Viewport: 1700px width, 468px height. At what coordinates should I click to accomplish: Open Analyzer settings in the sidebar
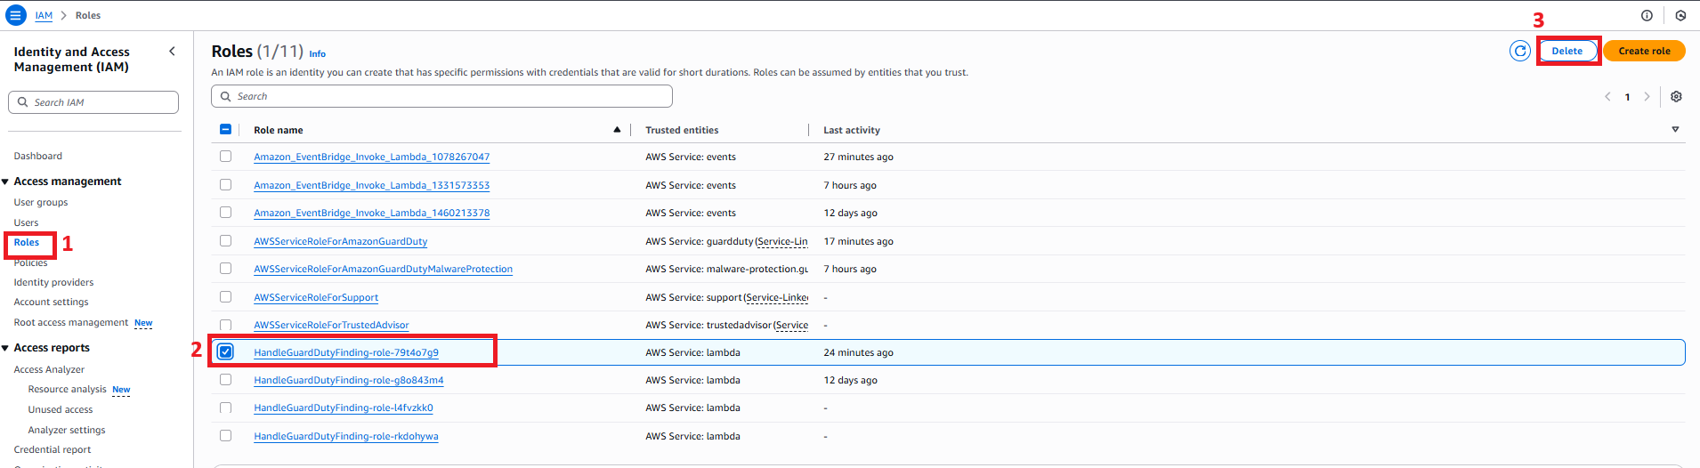point(67,430)
